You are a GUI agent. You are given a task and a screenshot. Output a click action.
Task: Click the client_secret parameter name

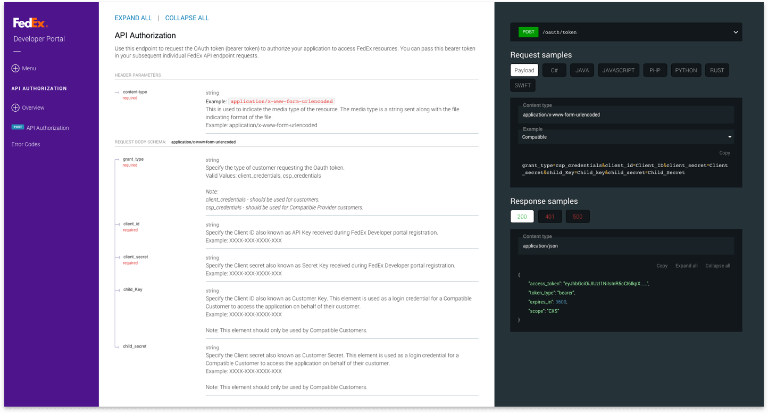coord(136,257)
